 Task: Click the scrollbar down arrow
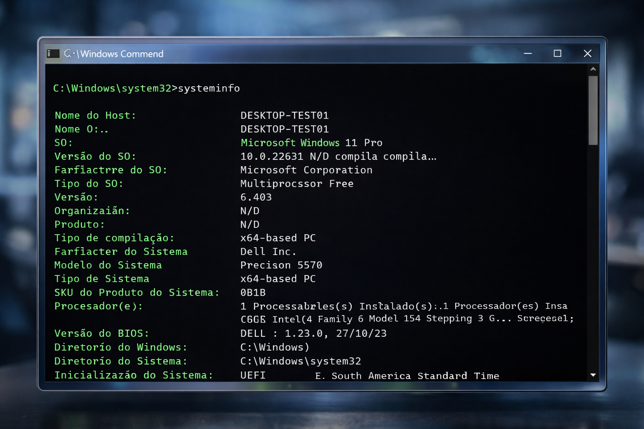(x=593, y=375)
